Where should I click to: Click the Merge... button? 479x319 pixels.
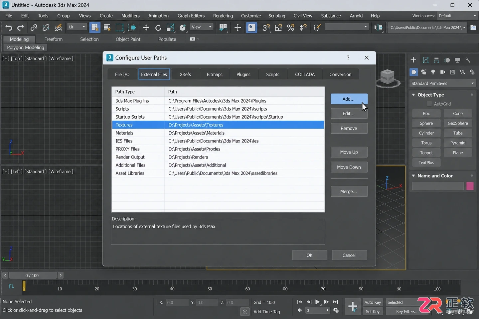[x=349, y=191]
